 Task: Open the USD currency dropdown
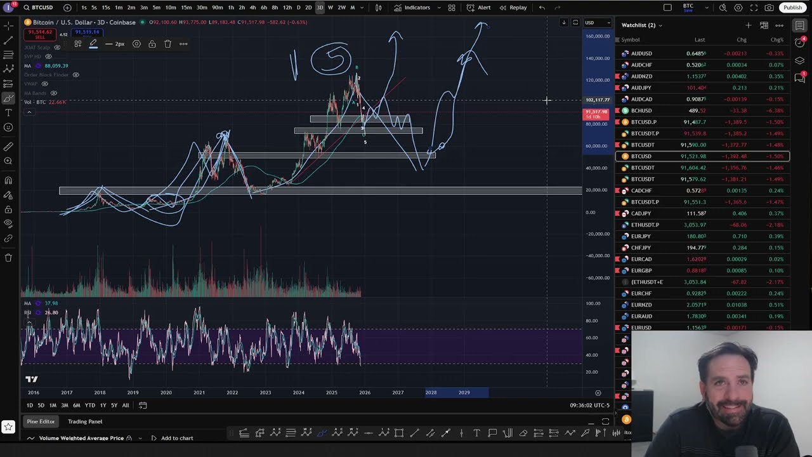[x=598, y=23]
